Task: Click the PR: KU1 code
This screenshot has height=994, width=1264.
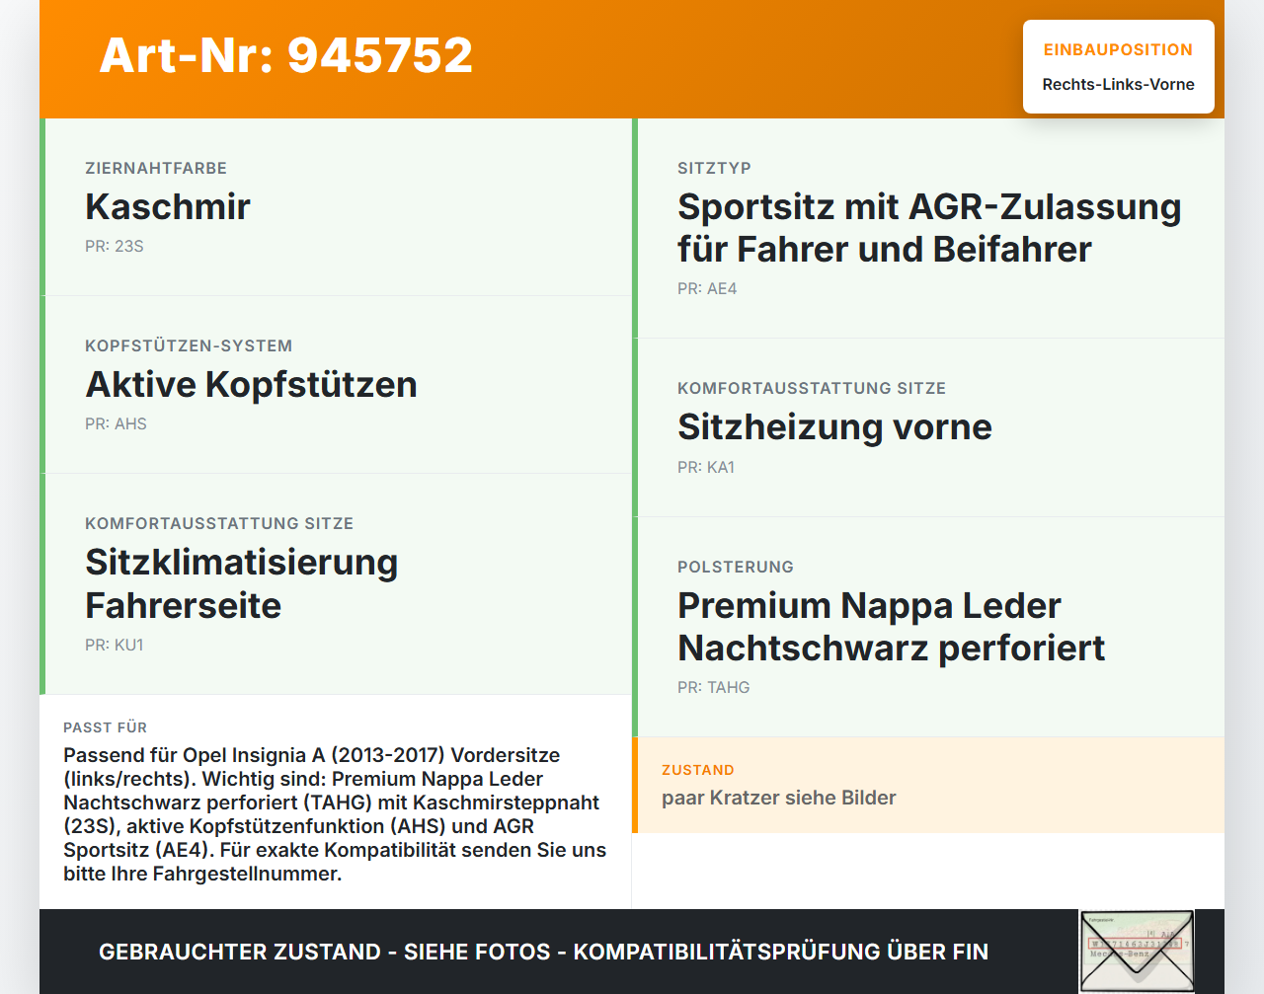Action: (115, 645)
